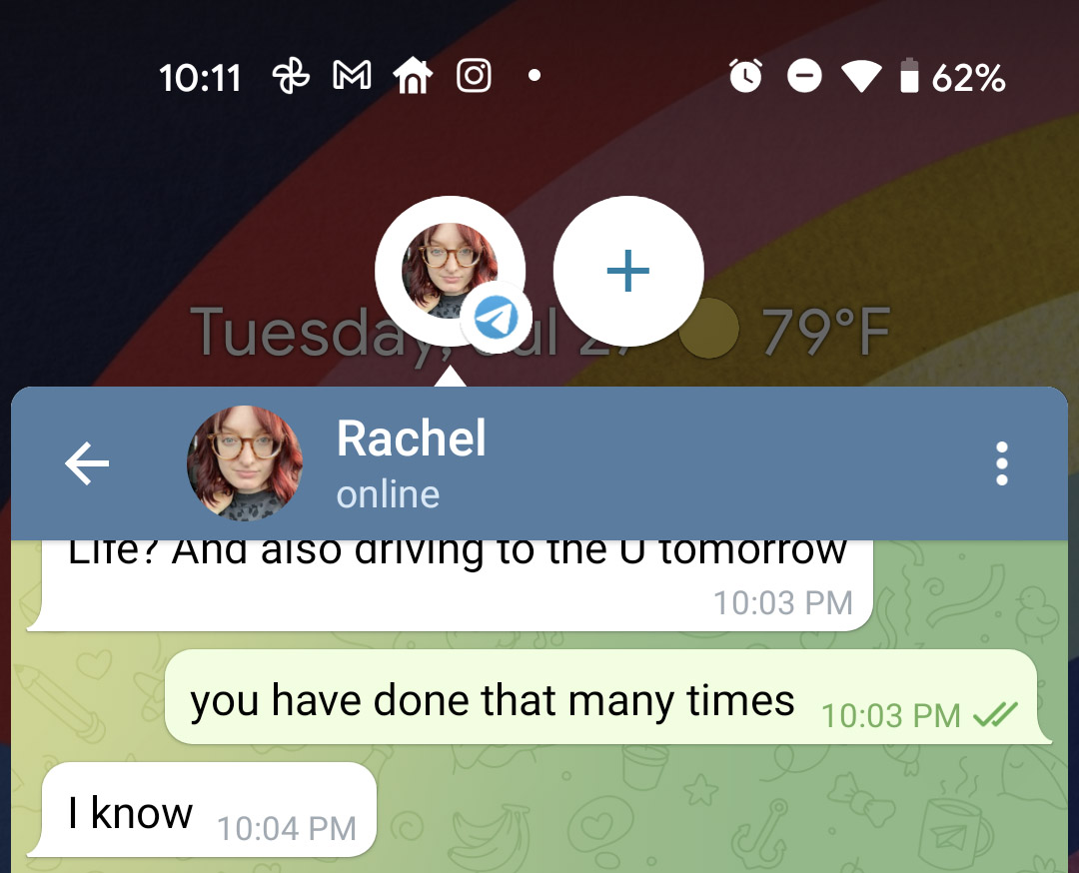Tap the pinwheel notification icon
Viewport: 1079px width, 873px height.
click(x=291, y=76)
